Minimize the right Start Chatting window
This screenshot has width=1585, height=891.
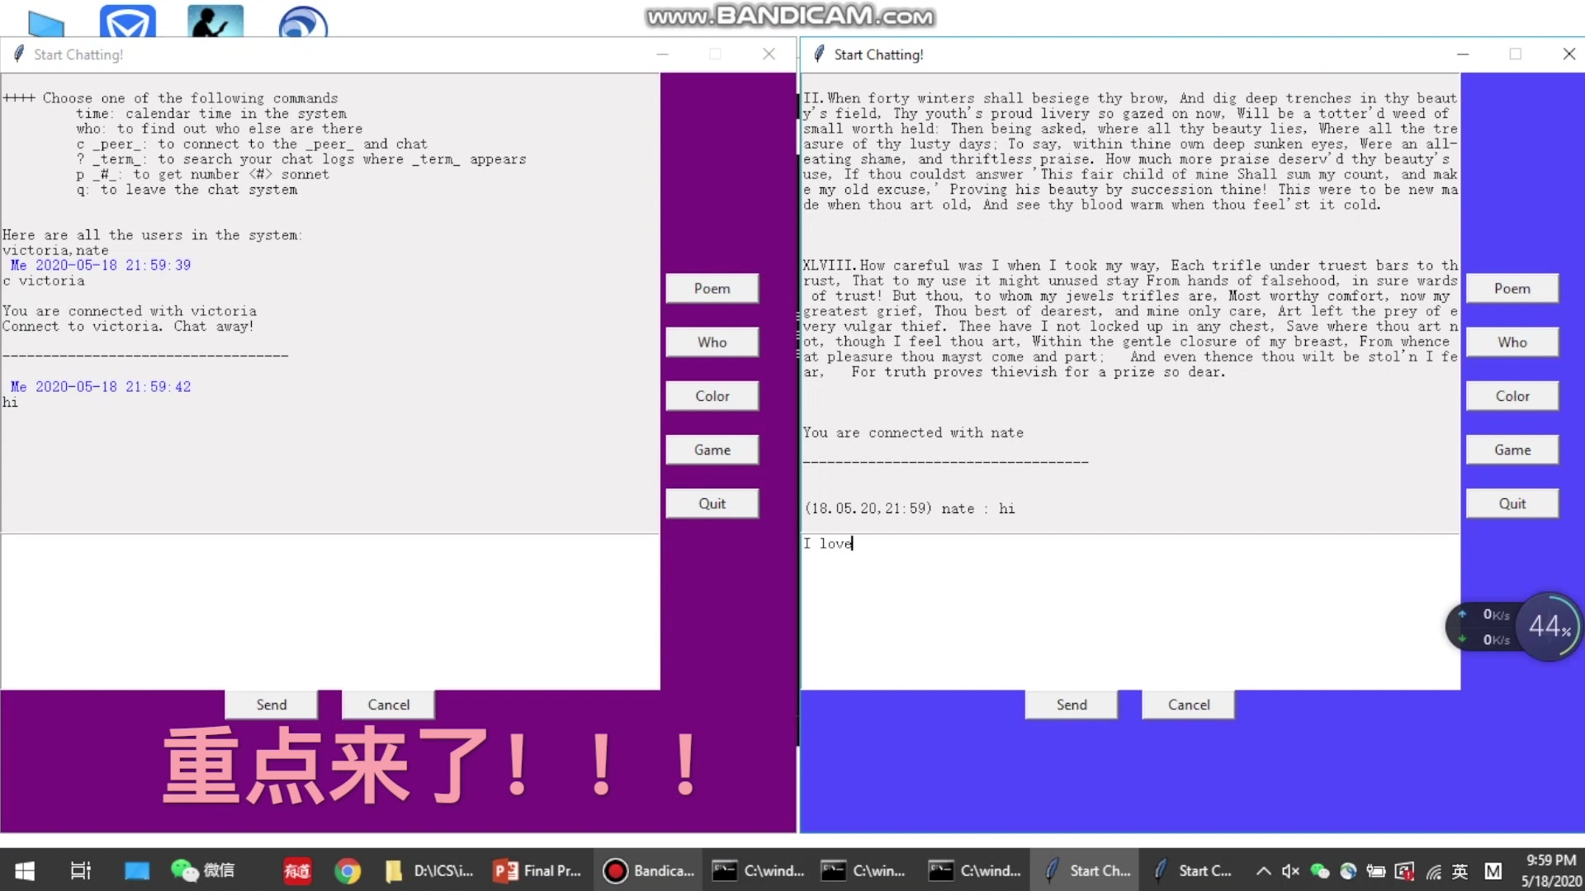coord(1463,54)
